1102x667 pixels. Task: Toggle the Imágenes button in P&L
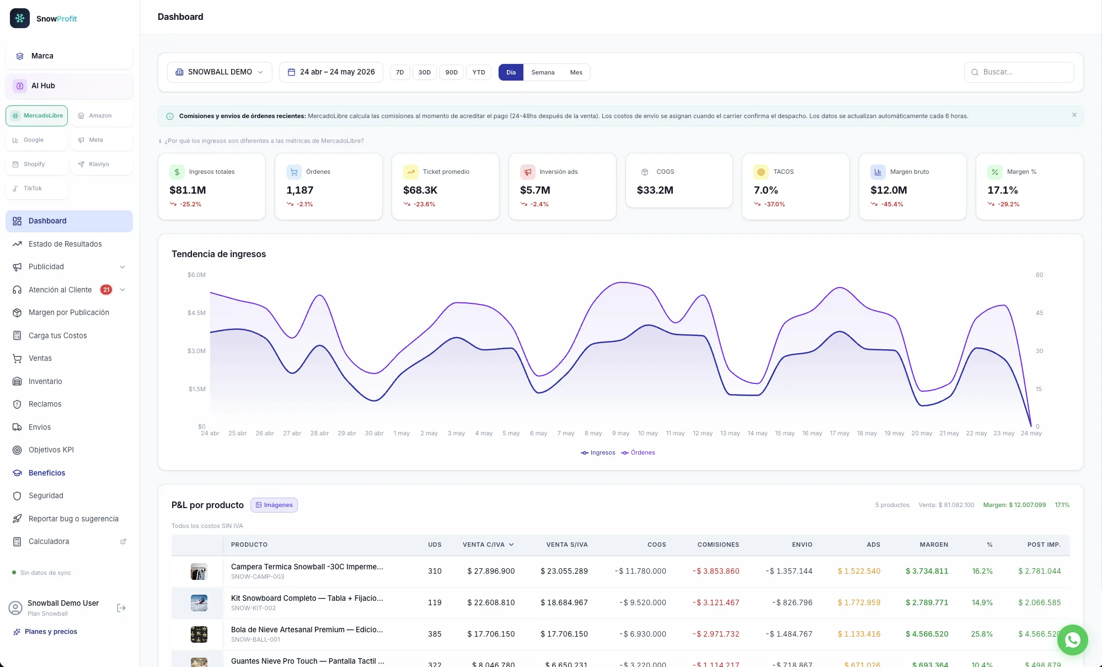click(274, 505)
